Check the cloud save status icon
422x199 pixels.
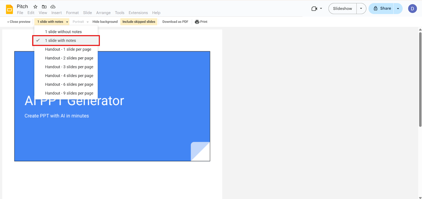coord(53,7)
